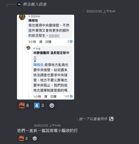Click the blue 陳榕信 mention link
This screenshot has width=139, height=144.
click(38, 65)
